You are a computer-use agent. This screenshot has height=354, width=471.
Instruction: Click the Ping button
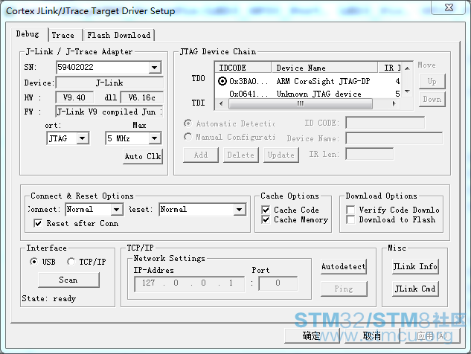[x=344, y=289]
